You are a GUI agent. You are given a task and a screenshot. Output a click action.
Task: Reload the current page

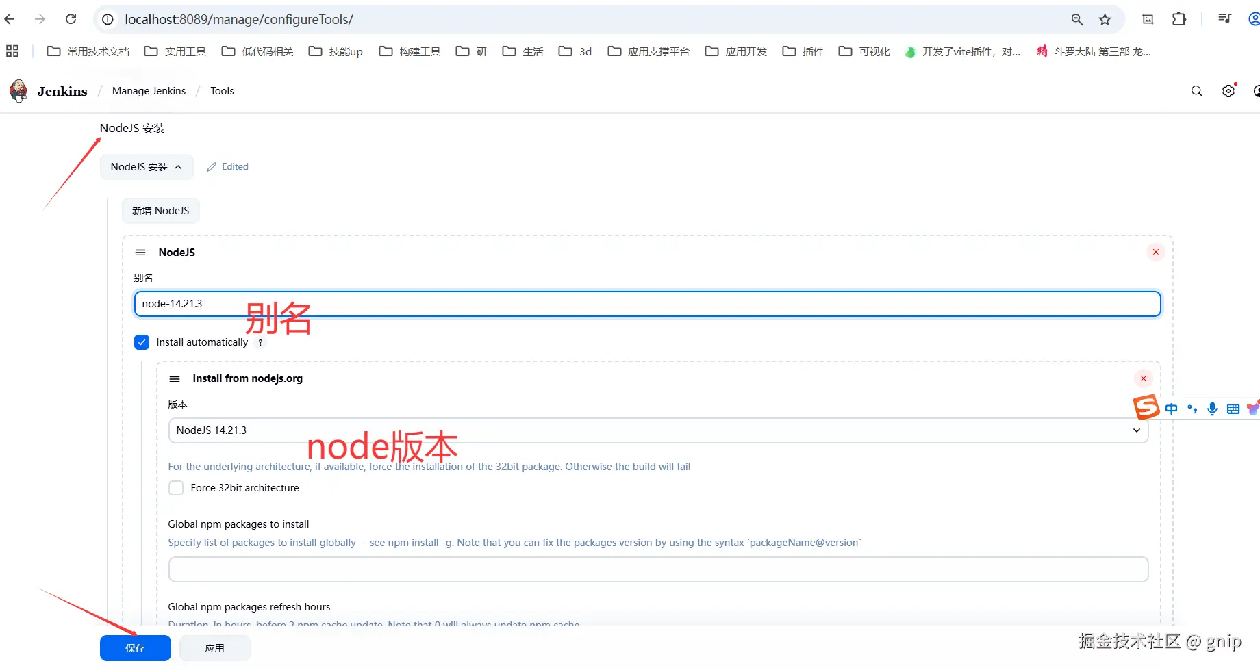(71, 19)
